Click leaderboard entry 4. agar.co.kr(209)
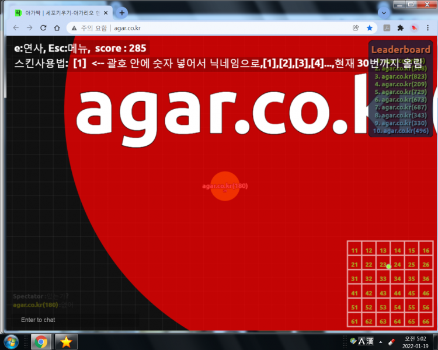This screenshot has height=350, width=438. 401,84
